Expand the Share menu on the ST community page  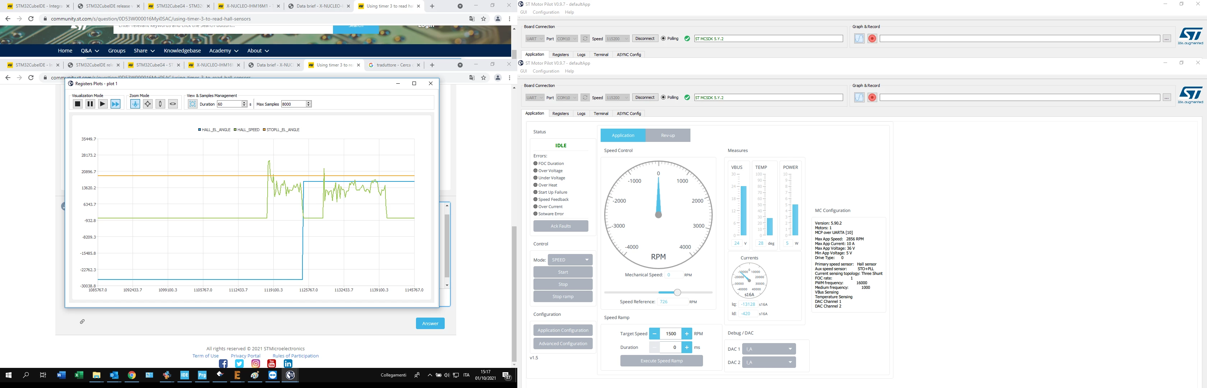[x=144, y=51]
